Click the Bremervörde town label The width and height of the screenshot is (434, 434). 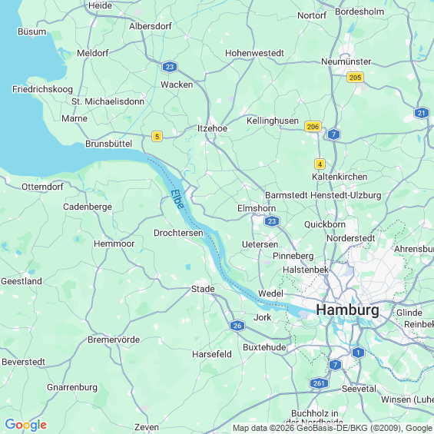114,340
